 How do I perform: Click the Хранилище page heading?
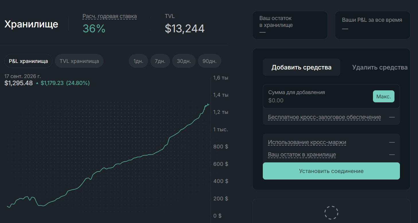point(31,24)
